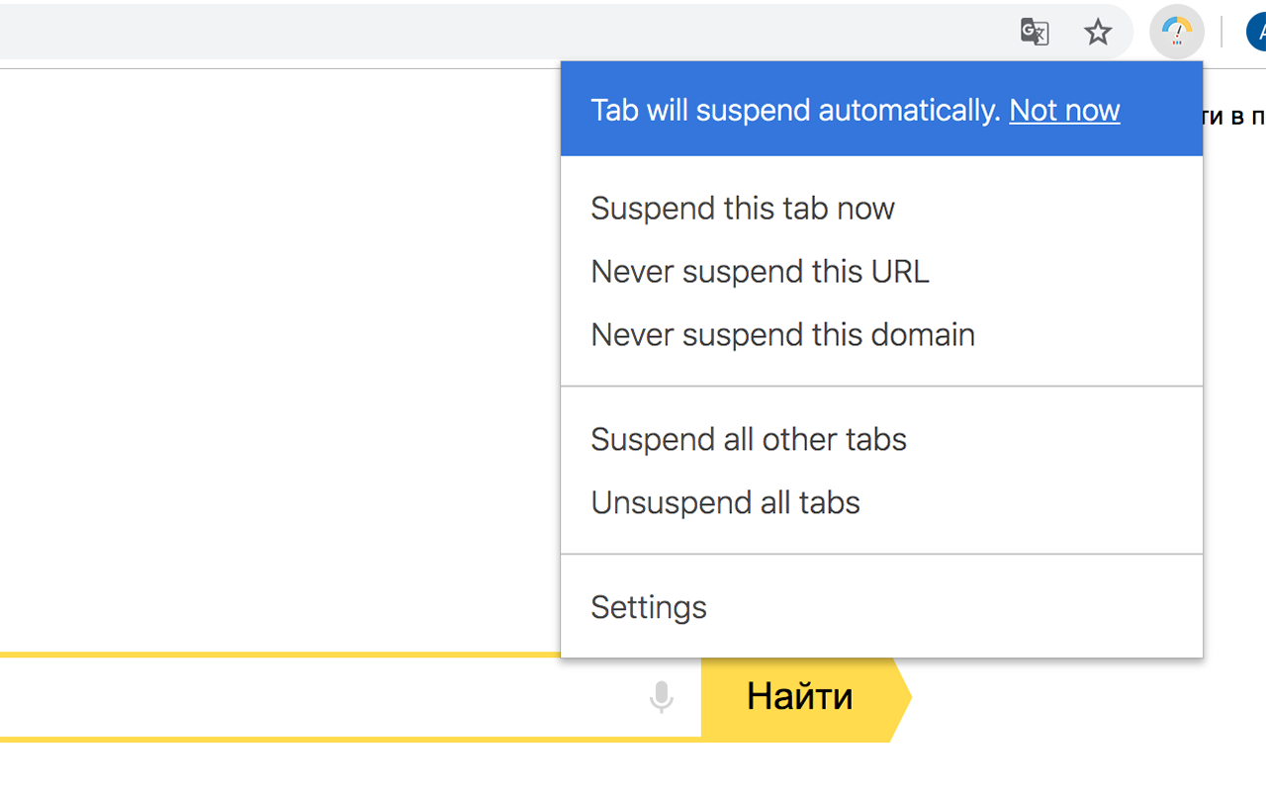Click "Not now" to postpone suspension

(x=1064, y=110)
